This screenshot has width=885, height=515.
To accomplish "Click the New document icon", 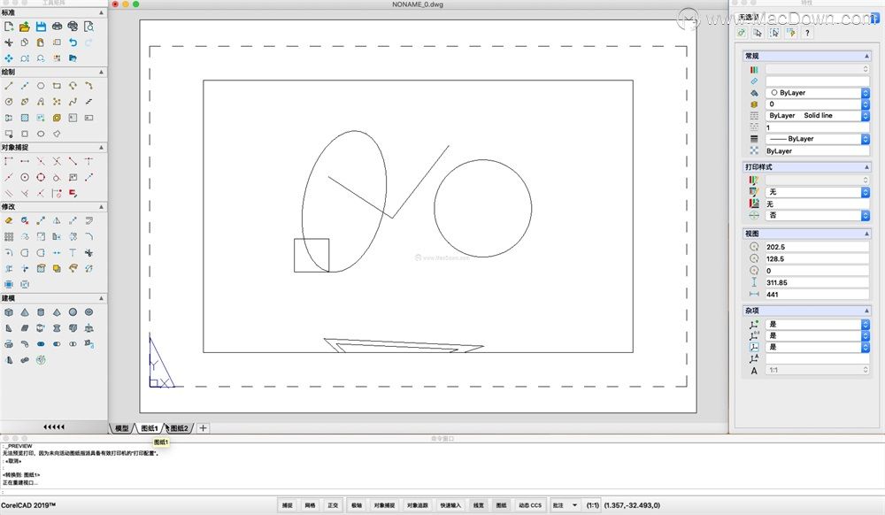I will [9, 26].
